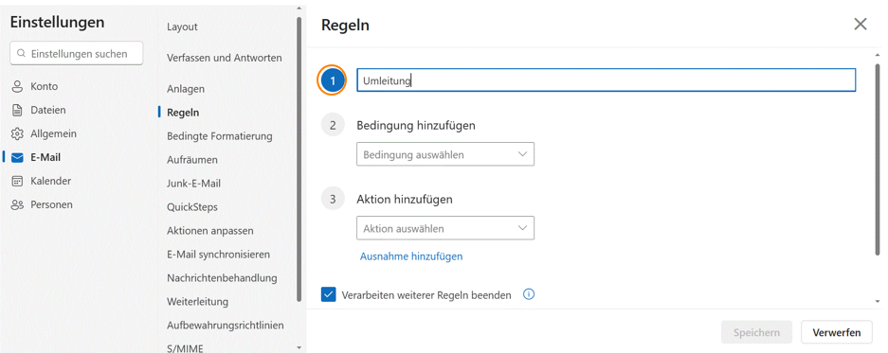Click the Aktion hinzufügen heading
This screenshot has width=888, height=353.
click(405, 199)
